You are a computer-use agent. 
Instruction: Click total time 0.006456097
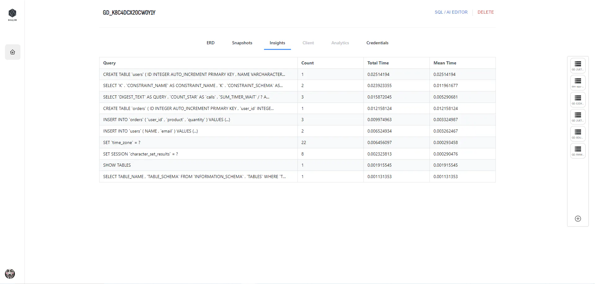(x=380, y=142)
